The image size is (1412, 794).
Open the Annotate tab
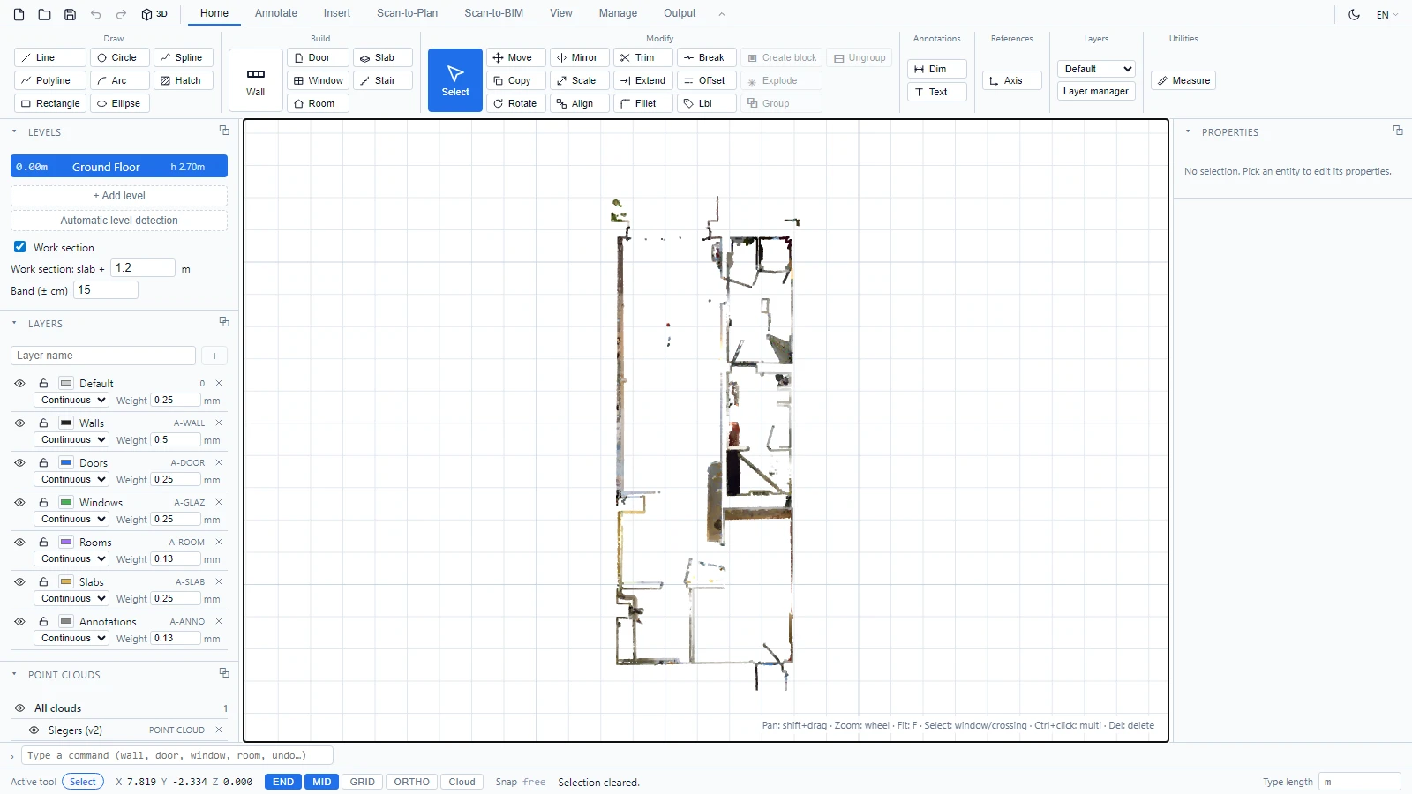point(276,13)
